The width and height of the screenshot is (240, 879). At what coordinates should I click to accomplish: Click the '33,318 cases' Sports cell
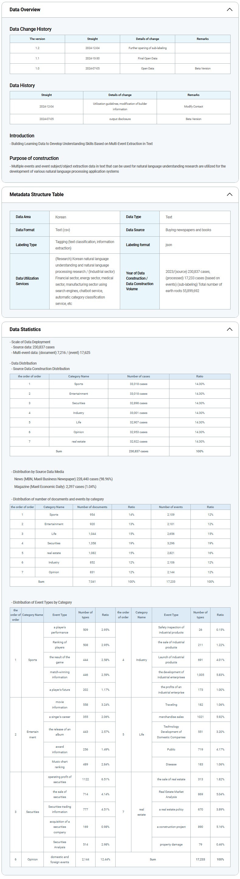point(138,384)
